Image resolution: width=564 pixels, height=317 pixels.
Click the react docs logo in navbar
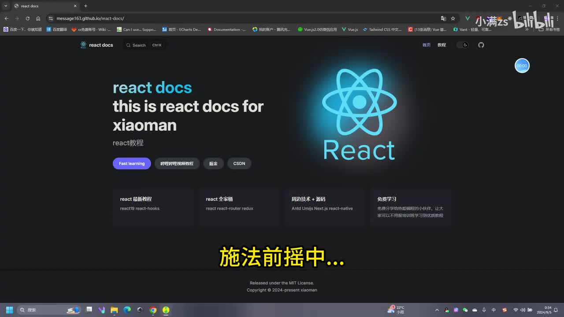tap(96, 45)
